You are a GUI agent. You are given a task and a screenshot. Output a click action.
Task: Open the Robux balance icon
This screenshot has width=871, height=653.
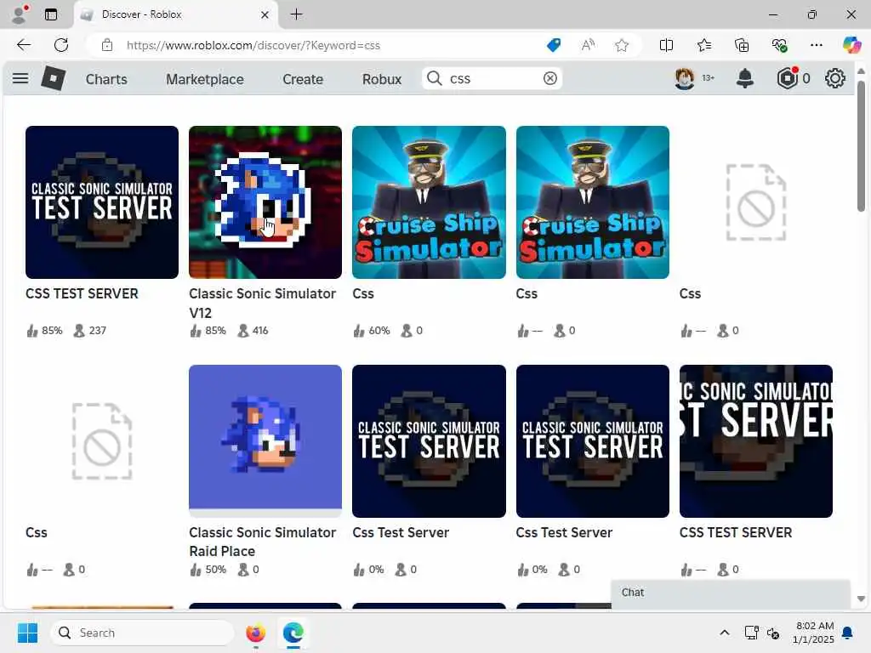(x=787, y=78)
